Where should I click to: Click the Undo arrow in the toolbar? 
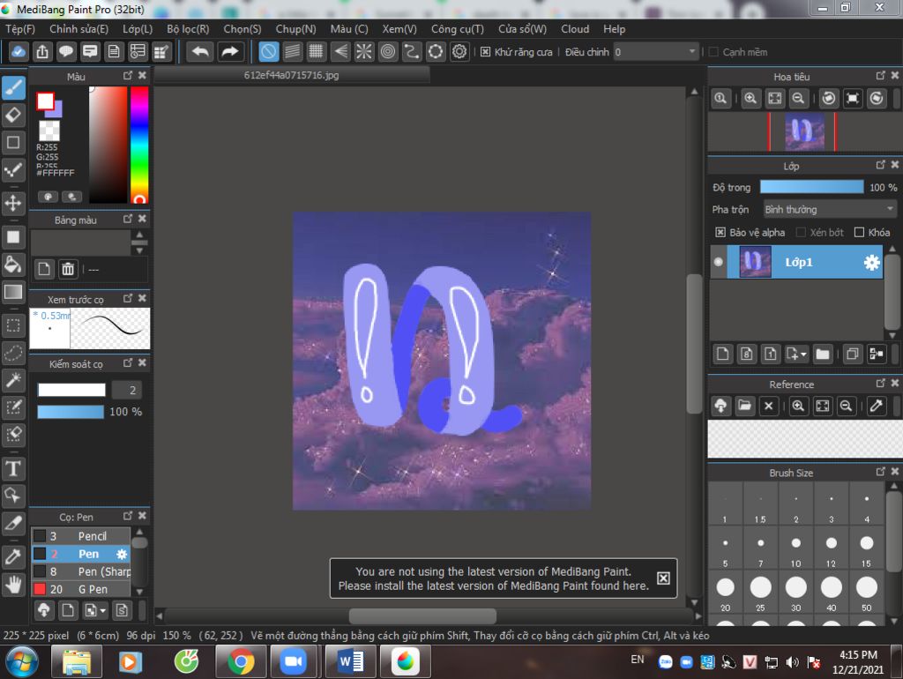[x=200, y=52]
